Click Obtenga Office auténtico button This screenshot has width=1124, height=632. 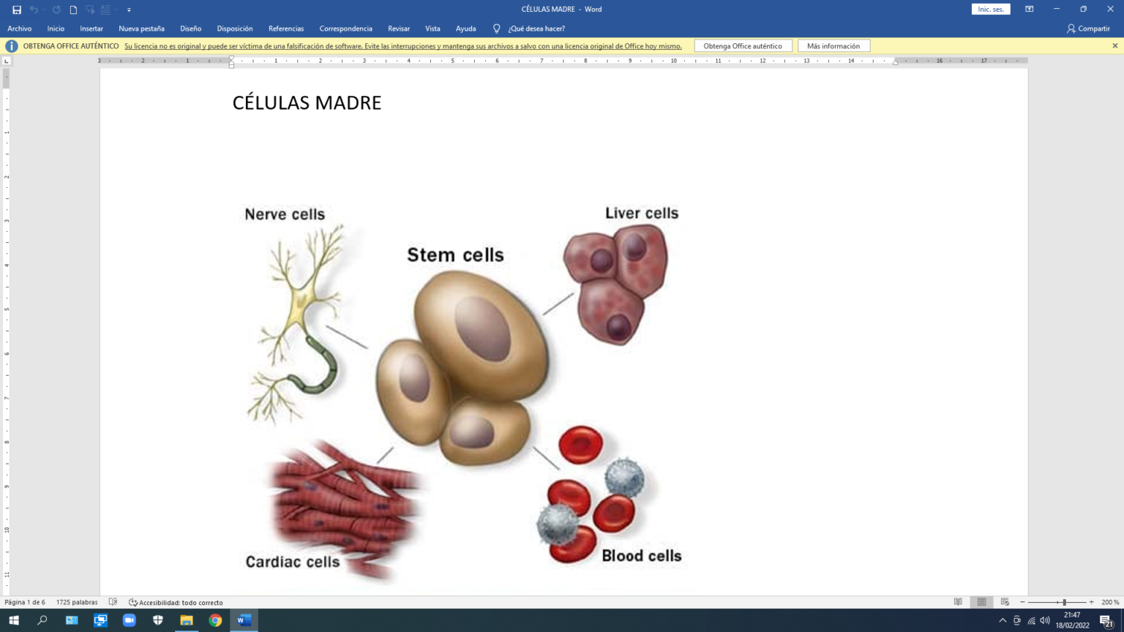point(743,45)
